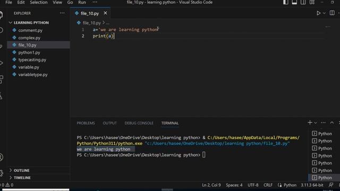This screenshot has width=340, height=191.
Task: Click code line 1 string assignment
Action: click(126, 30)
